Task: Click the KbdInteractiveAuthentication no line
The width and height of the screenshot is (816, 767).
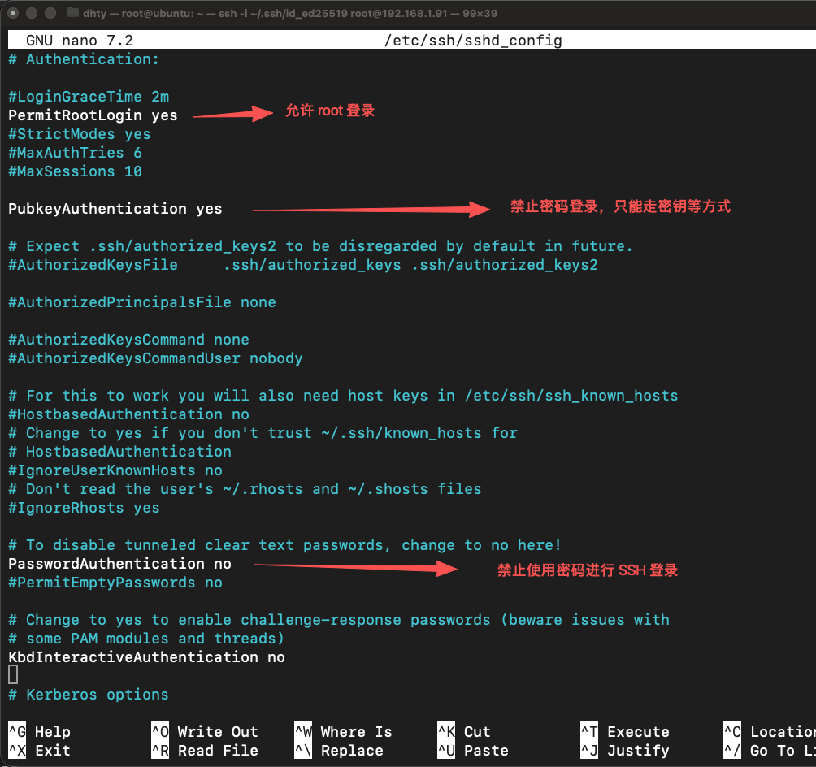Action: tap(146, 657)
